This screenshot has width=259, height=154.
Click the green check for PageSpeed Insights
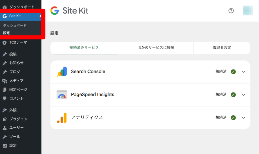click(233, 95)
